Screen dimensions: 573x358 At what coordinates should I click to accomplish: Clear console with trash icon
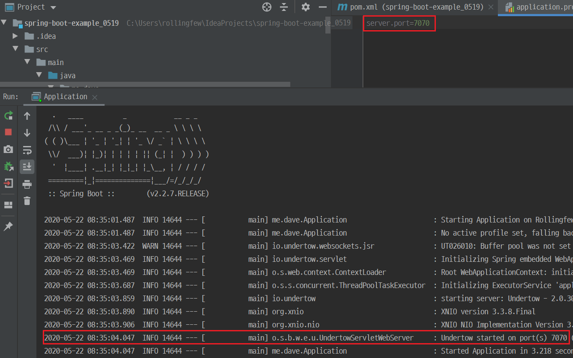point(27,201)
